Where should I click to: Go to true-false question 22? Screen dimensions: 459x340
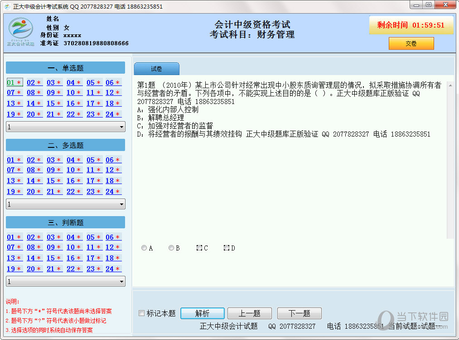(74, 269)
